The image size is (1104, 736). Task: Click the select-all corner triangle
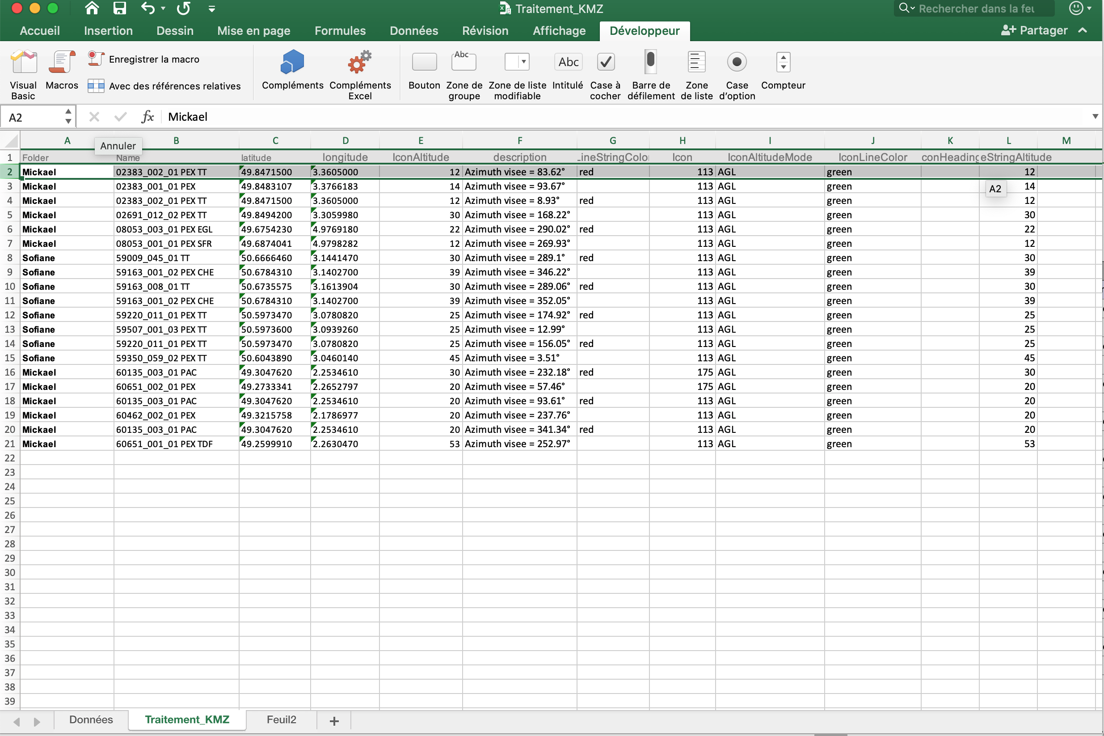click(x=10, y=140)
